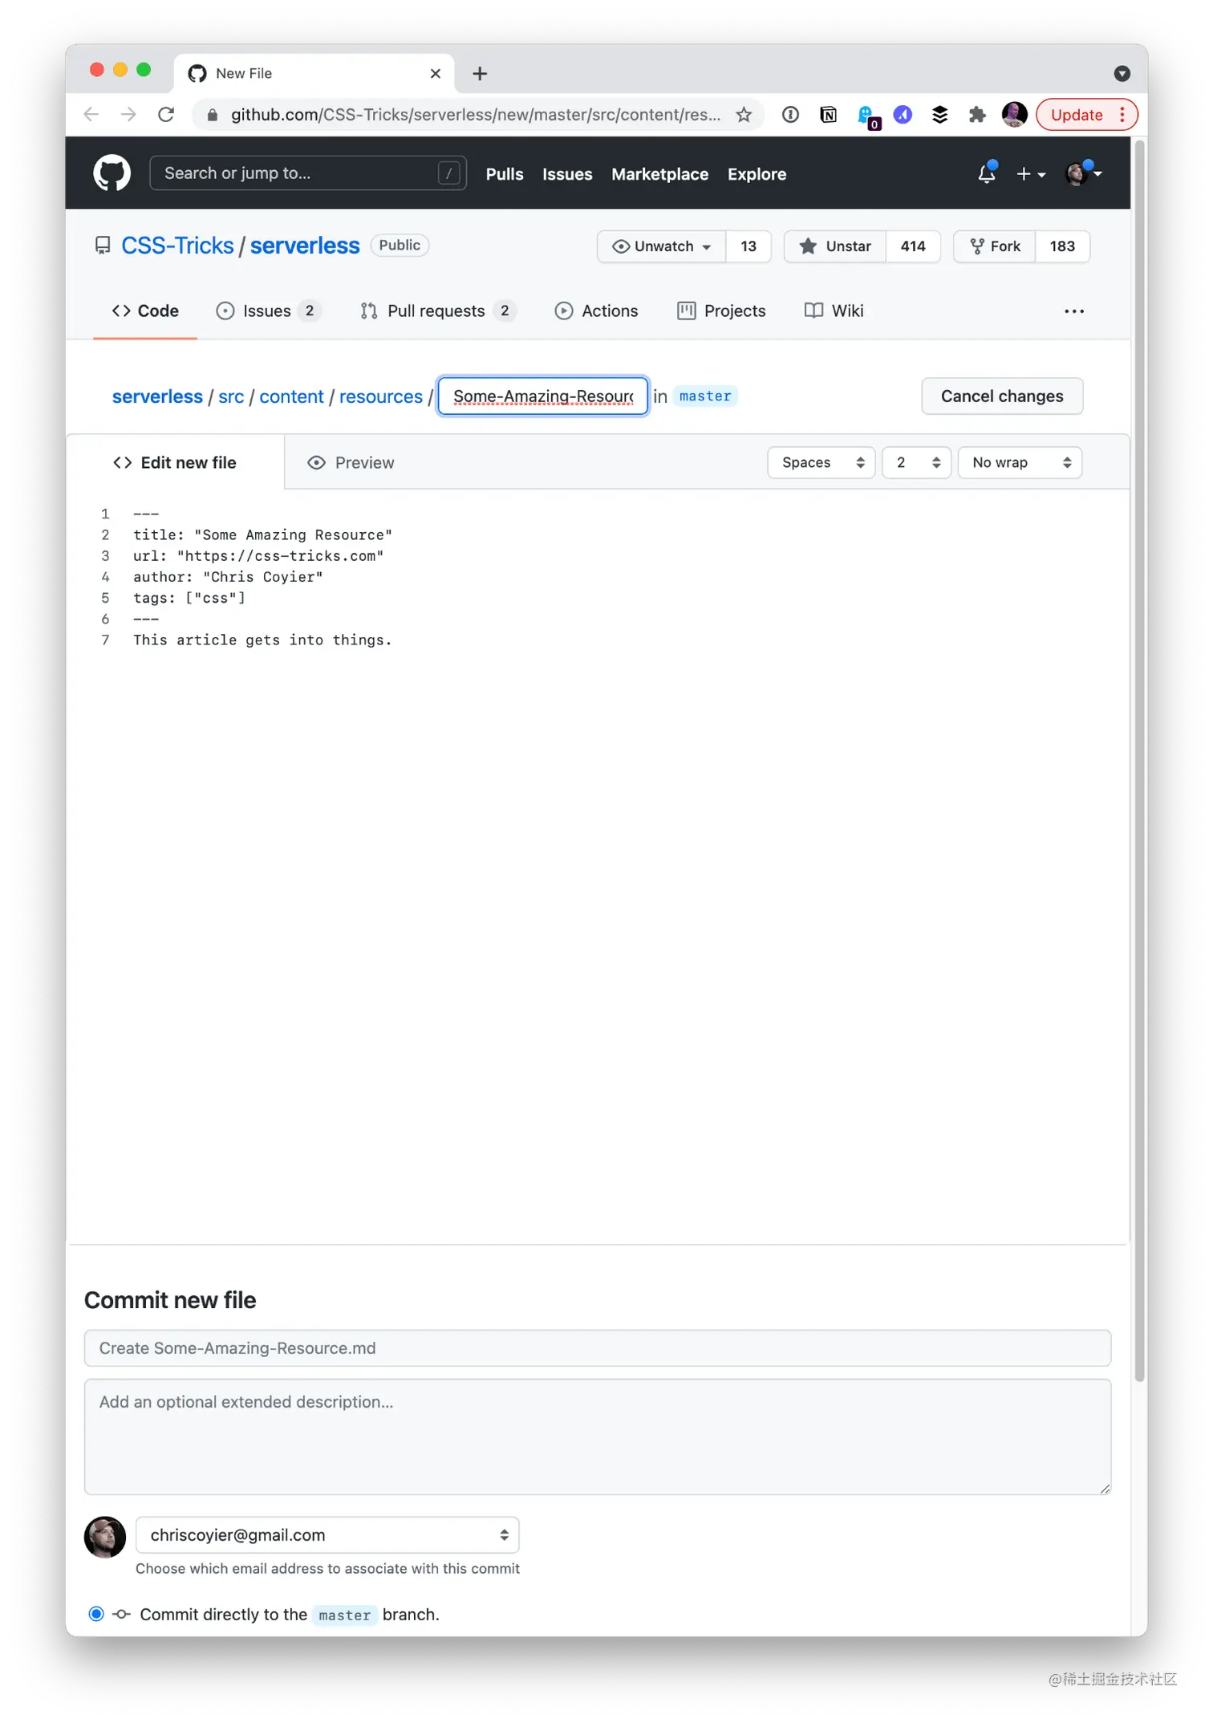The height and width of the screenshot is (1723, 1213).
Task: Click the file name input field
Action: pos(543,396)
